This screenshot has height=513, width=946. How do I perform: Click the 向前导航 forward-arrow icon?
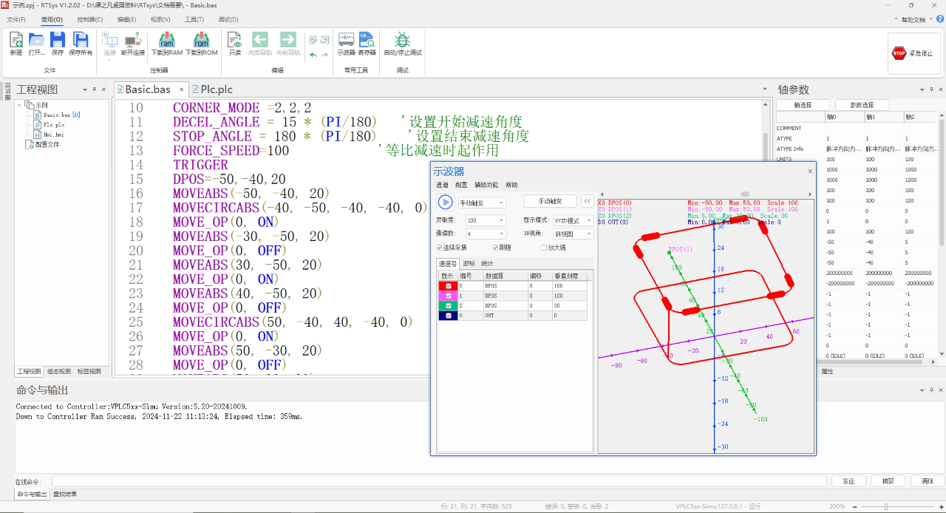coord(288,40)
